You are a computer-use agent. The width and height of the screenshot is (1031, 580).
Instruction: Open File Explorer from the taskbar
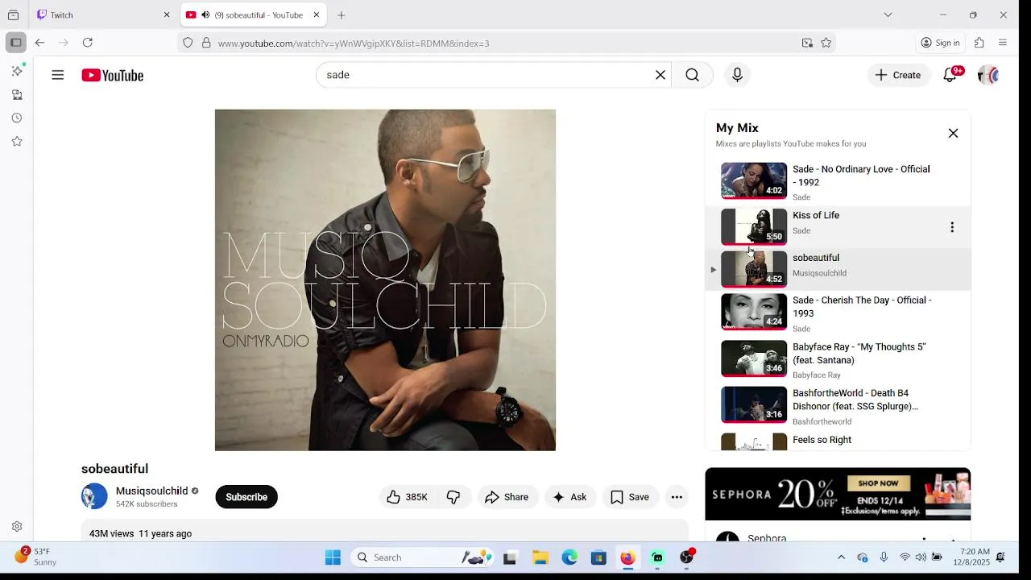(540, 557)
